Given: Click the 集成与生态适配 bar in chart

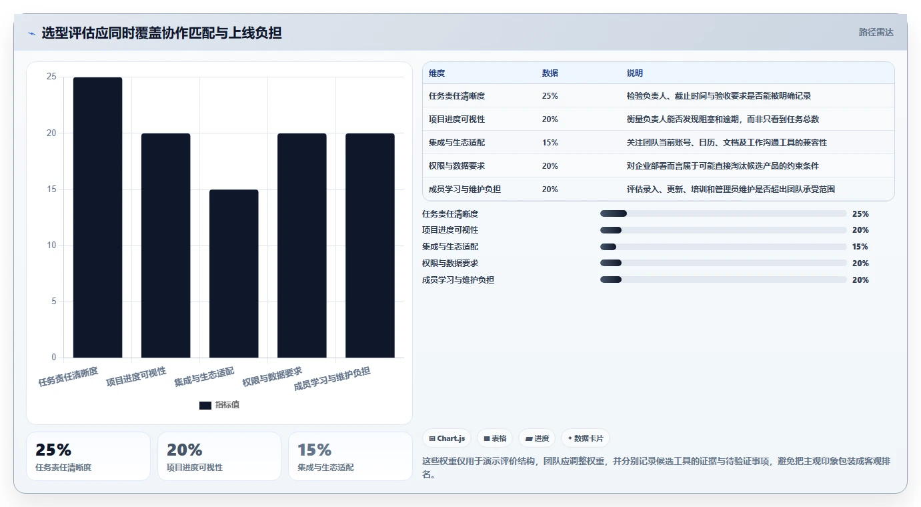Looking at the screenshot, I should (x=233, y=274).
